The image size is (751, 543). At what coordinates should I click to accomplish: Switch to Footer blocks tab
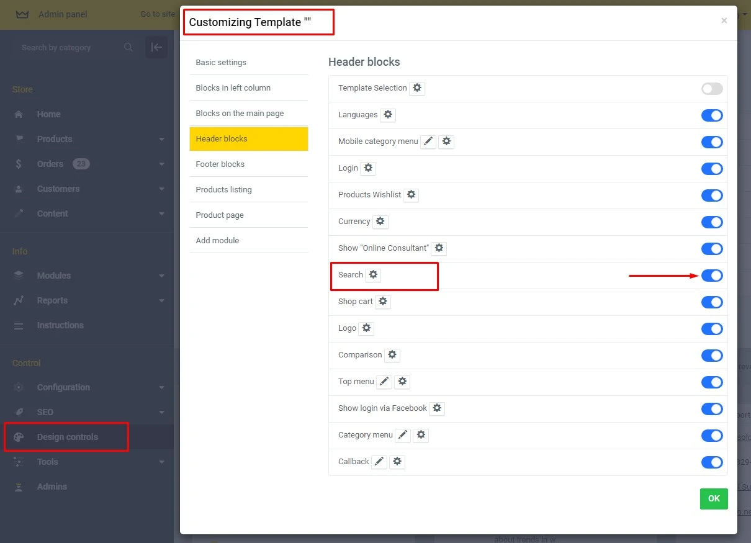(220, 164)
